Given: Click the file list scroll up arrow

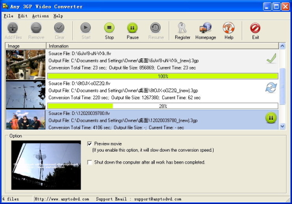Looking at the screenshot, I should 282,46.
